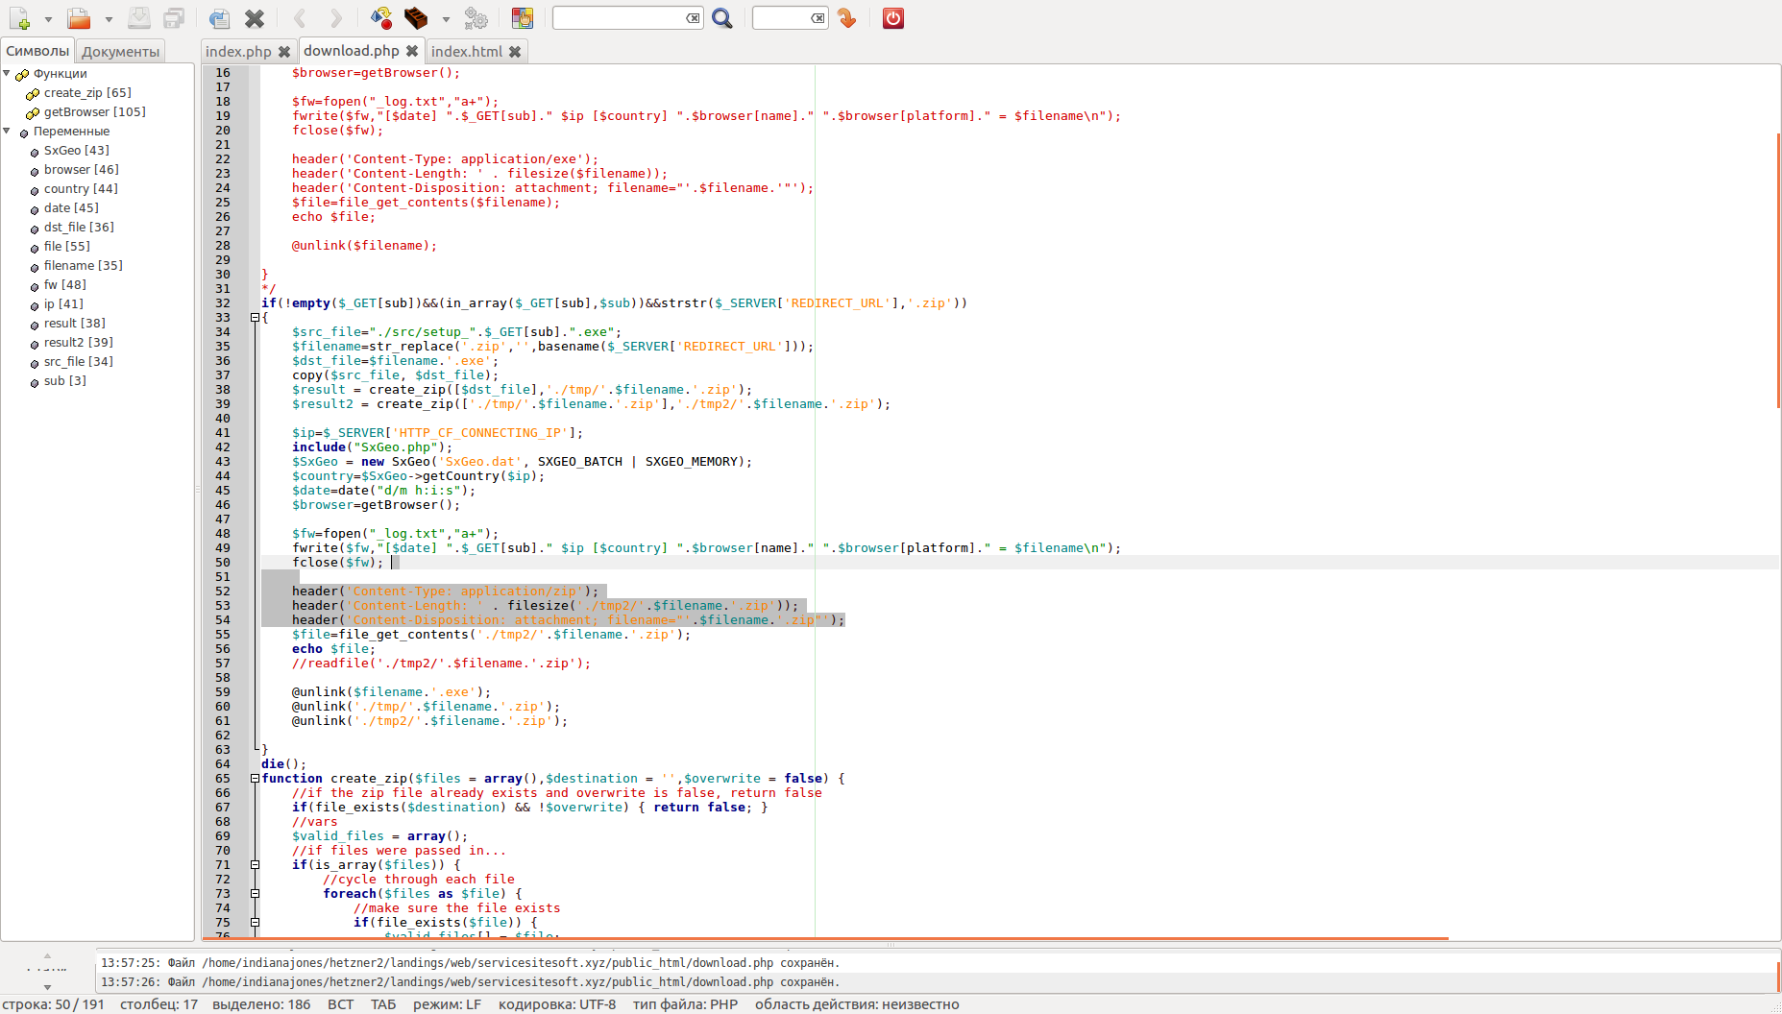
Task: Click the New file toolbar icon
Action: click(x=19, y=18)
